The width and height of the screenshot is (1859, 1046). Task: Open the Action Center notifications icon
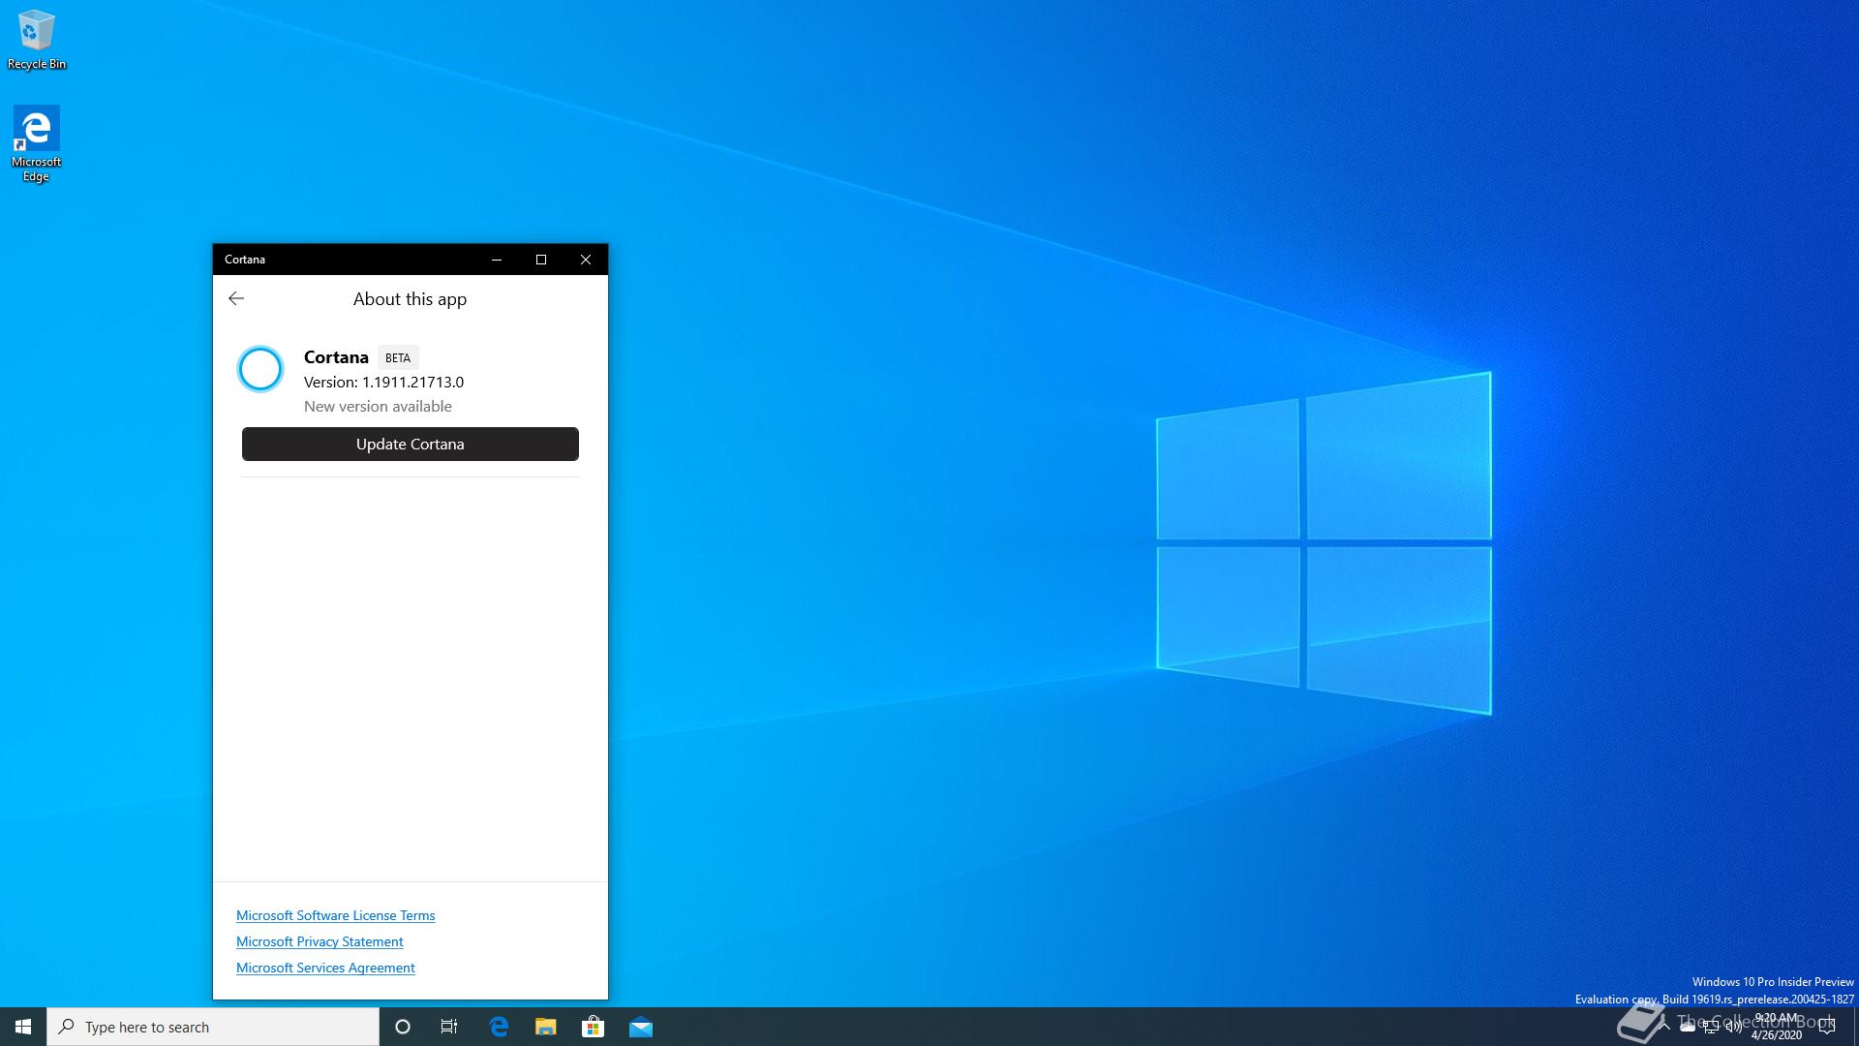pos(1827,1027)
